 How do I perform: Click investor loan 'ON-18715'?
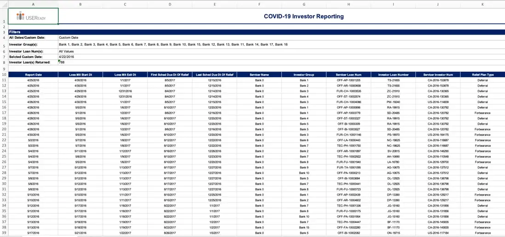click(393, 233)
